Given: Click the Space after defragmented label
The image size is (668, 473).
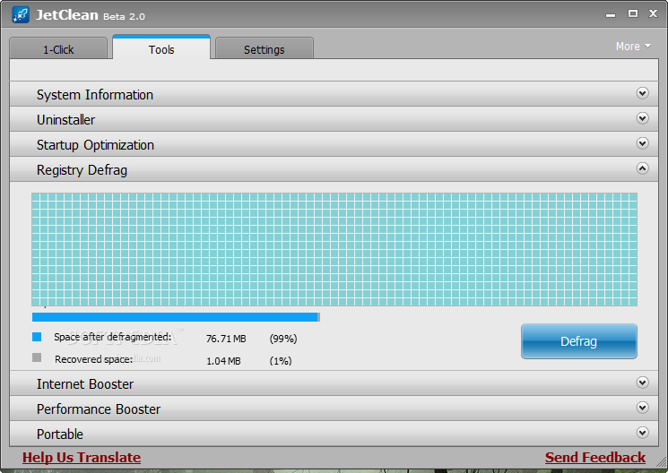Looking at the screenshot, I should [x=112, y=337].
